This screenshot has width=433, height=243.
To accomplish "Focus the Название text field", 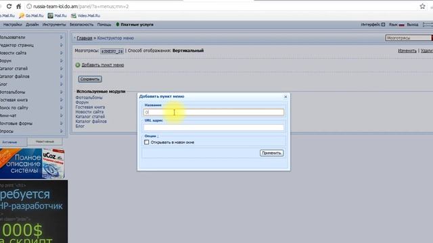I will click(214, 112).
